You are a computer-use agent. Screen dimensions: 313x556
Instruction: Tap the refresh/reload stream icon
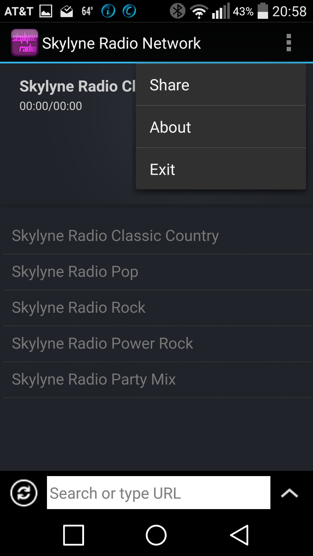(23, 492)
